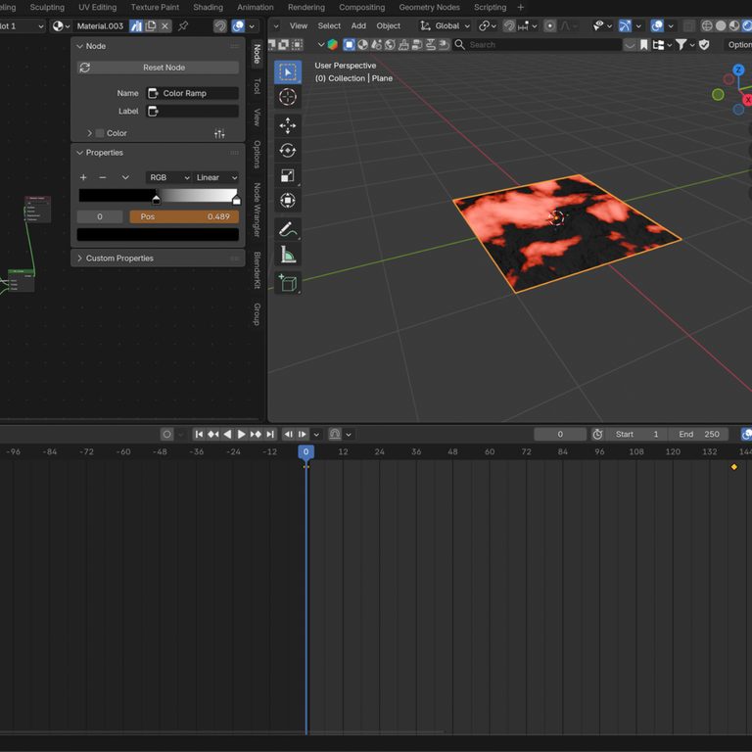Play the animation in reverse
Screen dimensions: 752x752
coord(227,434)
